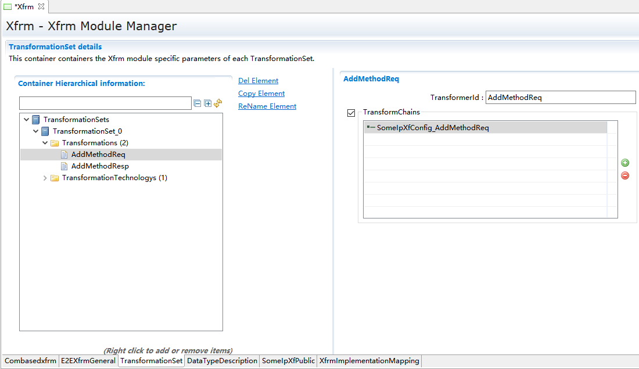Select the SomeIpXfConfig_AddMethodReq chain row
The image size is (639, 369).
point(432,128)
